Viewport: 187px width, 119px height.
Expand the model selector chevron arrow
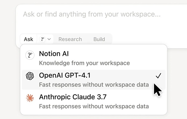pos(49,39)
